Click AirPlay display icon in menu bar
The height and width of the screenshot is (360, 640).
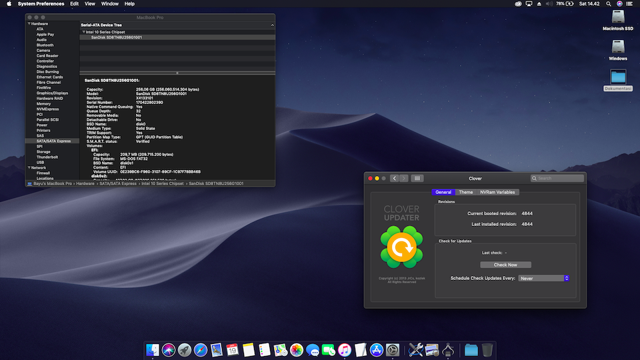529,4
